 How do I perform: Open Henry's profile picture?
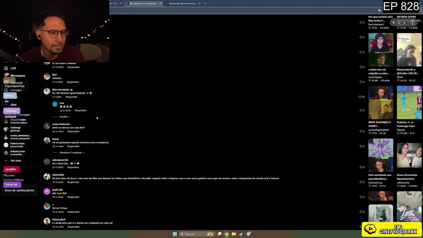click(x=47, y=141)
